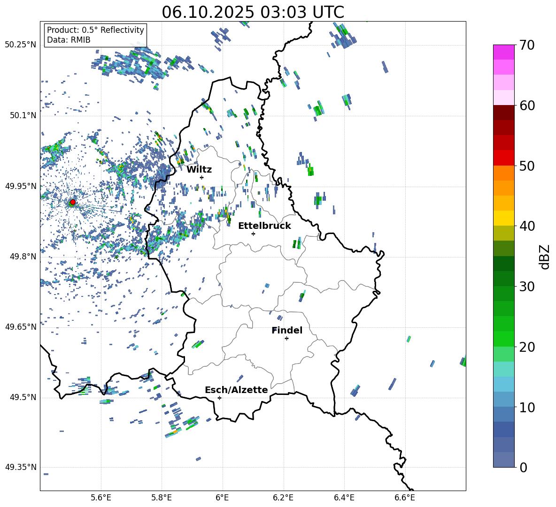Image resolution: width=556 pixels, height=507 pixels.
Task: Click the magenta top colorbar swatch
Action: point(504,52)
